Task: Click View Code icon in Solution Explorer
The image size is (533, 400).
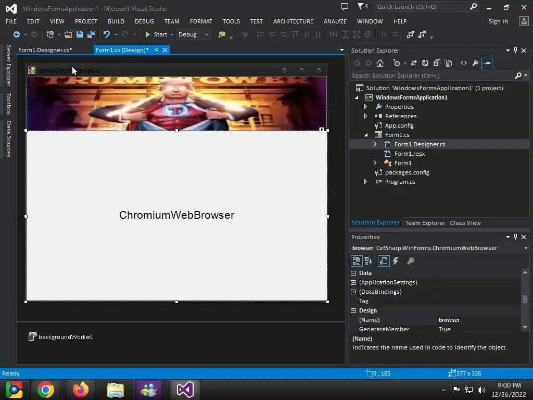Action: 464,63
